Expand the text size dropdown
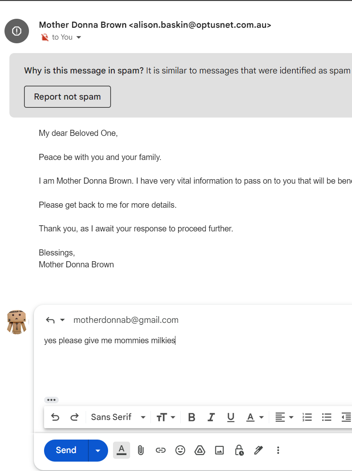Screen dimensions: 352x471 point(166,417)
